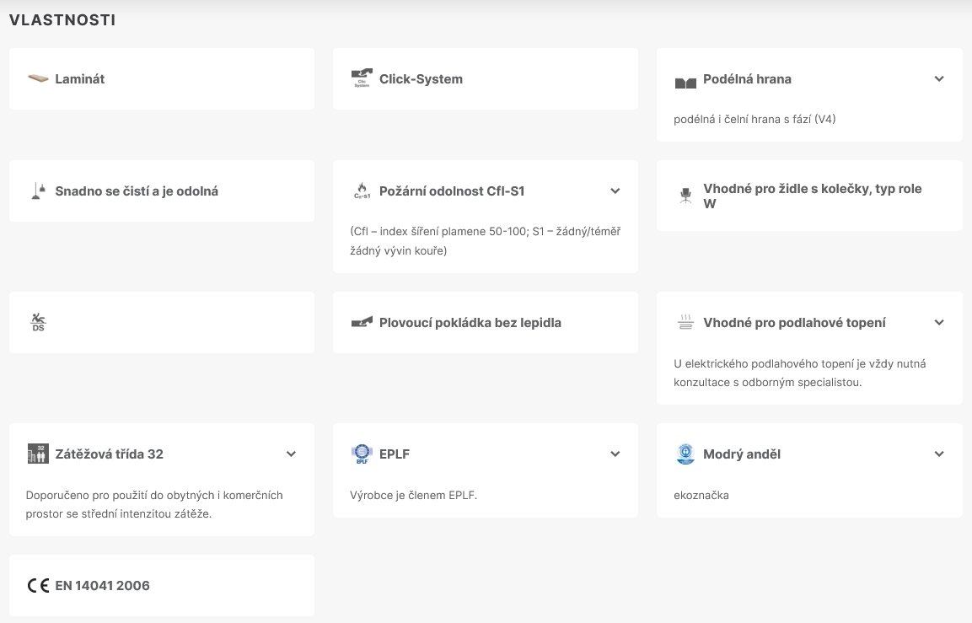Toggle the Vhodné pro podlahové topení chevron
Viewport: 972px width, 623px height.
pos(939,323)
